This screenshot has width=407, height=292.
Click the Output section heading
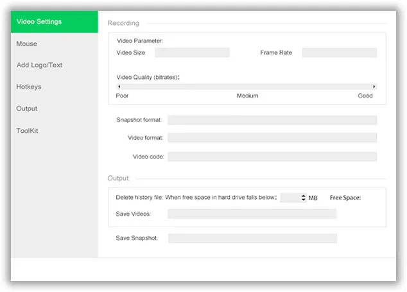(118, 178)
